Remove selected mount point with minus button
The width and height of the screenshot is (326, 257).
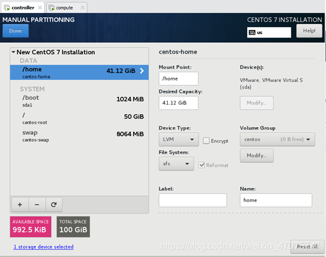click(37, 205)
